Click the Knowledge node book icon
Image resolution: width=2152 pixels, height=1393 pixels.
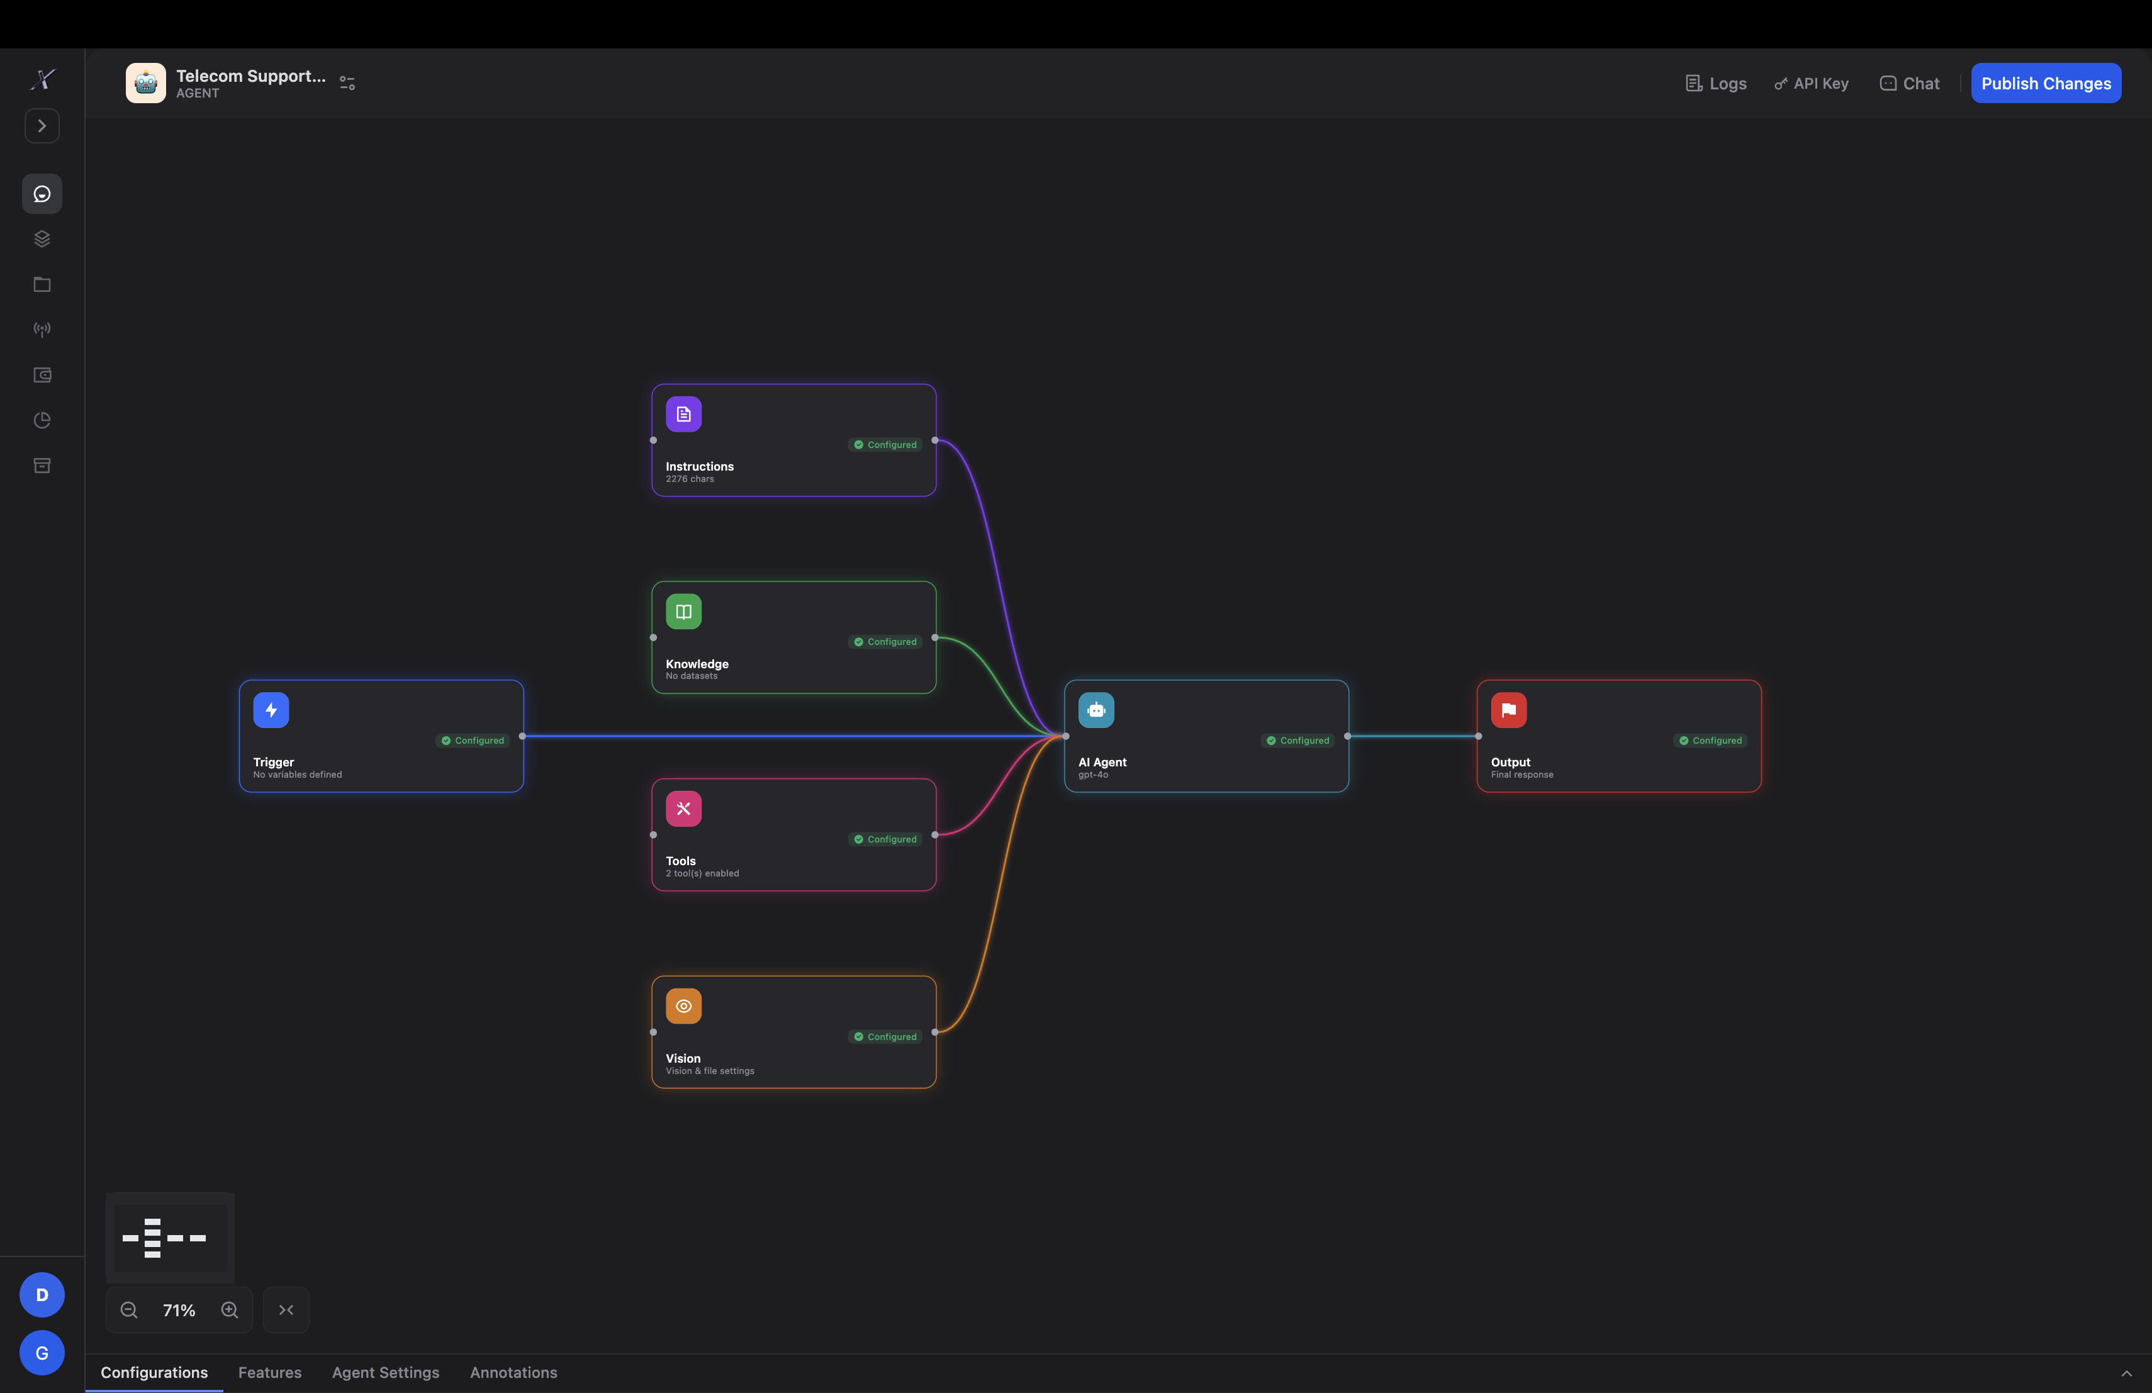pos(683,611)
